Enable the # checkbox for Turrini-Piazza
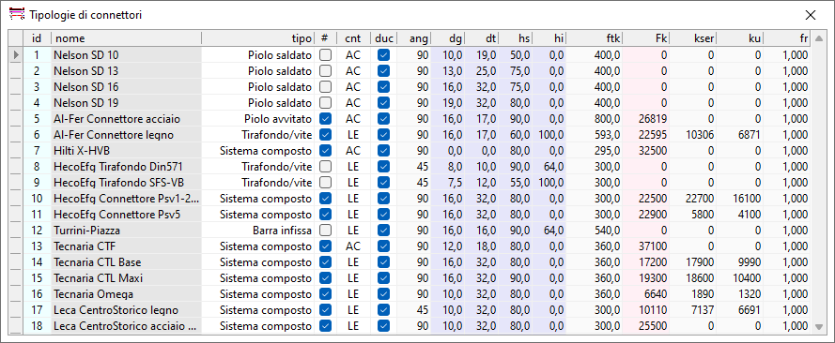835x343 pixels. point(325,230)
